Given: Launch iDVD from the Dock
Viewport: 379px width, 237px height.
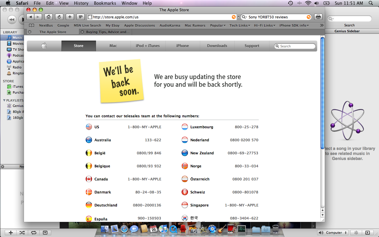Looking at the screenshot, I should click(212, 229).
